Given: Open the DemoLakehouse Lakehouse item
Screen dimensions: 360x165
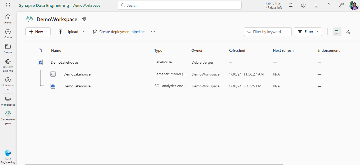Looking at the screenshot, I should 64,62.
